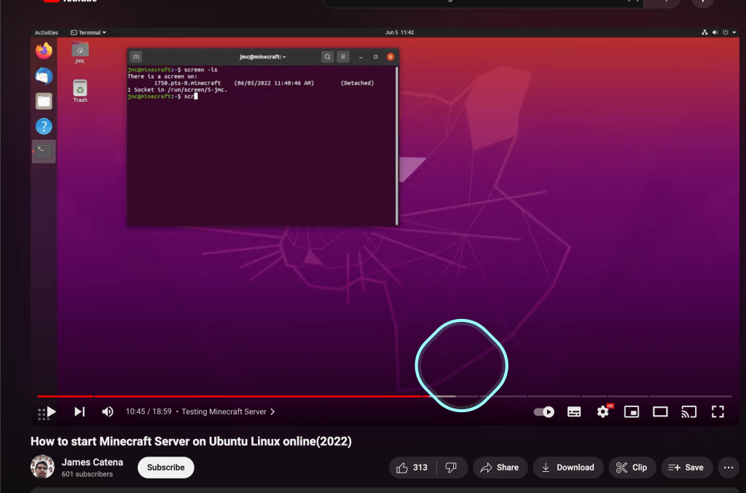
Task: Open Help in the Ubuntu dock
Action: (x=44, y=127)
